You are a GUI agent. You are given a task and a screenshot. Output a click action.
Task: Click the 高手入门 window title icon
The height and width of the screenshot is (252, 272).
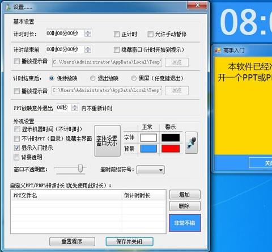tap(218, 51)
